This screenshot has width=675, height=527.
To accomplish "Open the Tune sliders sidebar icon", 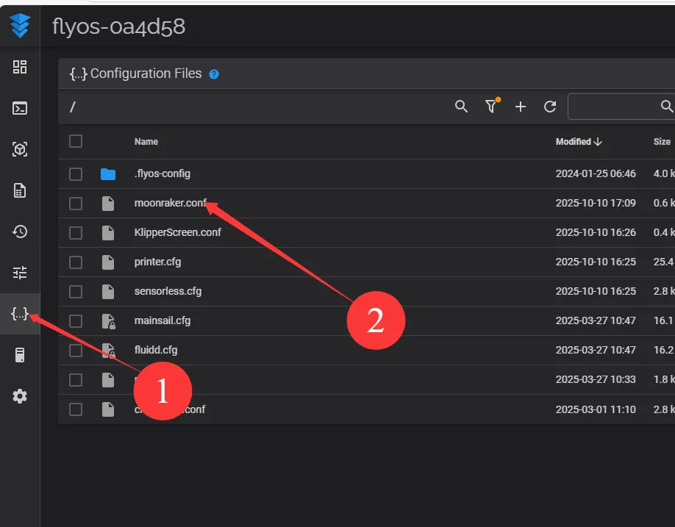I will click(x=20, y=273).
